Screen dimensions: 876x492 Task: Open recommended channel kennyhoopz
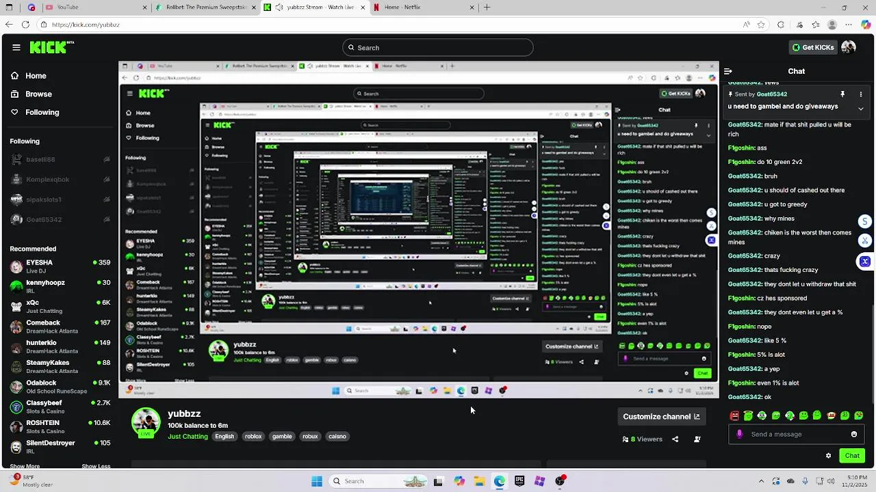[60, 286]
